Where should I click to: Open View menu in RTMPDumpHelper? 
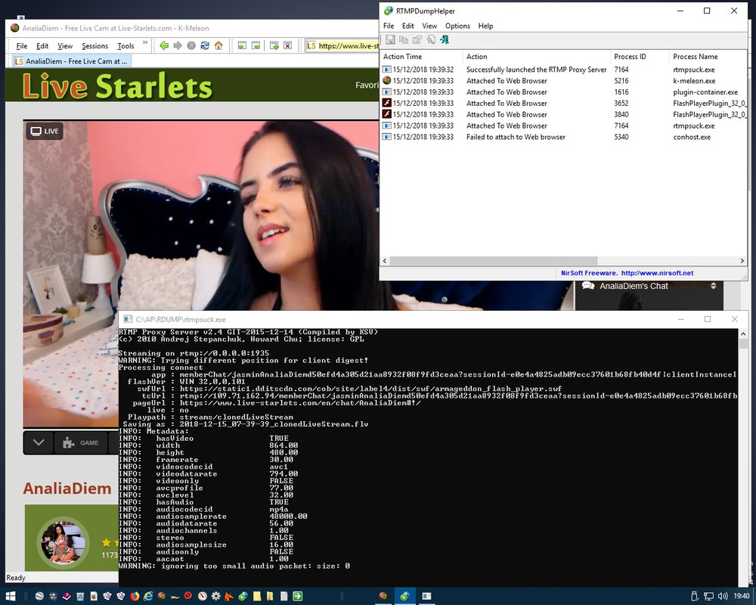(x=429, y=26)
